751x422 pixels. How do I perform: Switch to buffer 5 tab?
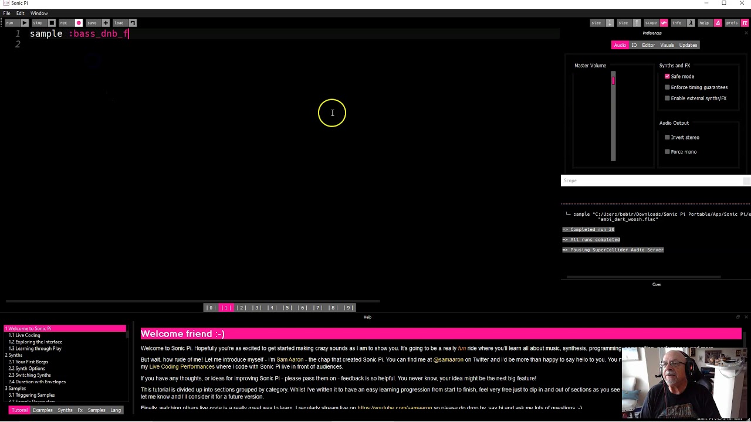click(x=287, y=308)
